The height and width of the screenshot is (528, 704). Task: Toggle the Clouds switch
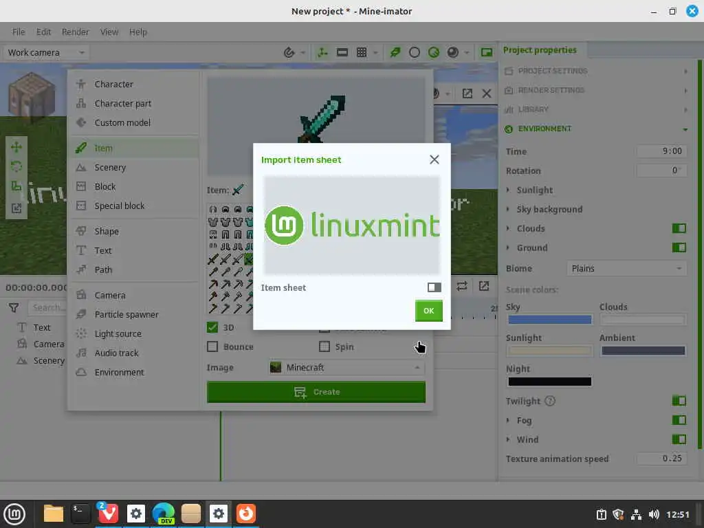click(x=679, y=228)
